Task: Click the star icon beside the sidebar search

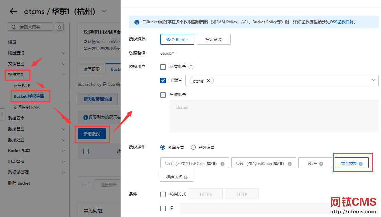Action: click(59, 26)
